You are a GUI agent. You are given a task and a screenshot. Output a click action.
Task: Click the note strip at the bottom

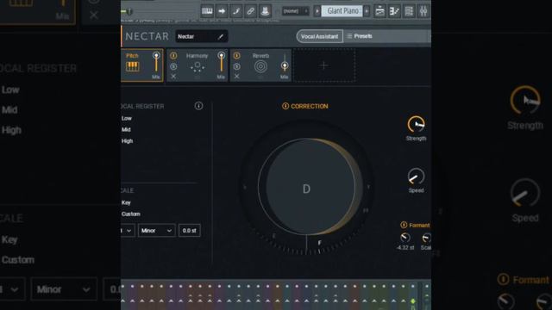(276, 294)
